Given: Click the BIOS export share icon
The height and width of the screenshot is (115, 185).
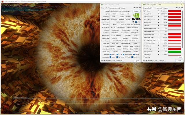Looking at the screenshot, I should click(x=133, y=22).
